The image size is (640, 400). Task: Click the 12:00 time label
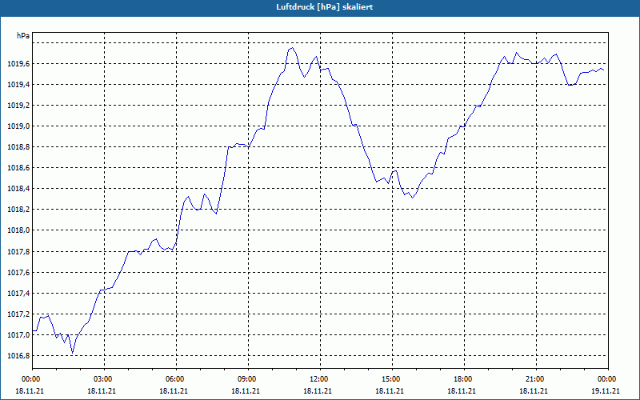click(x=320, y=378)
